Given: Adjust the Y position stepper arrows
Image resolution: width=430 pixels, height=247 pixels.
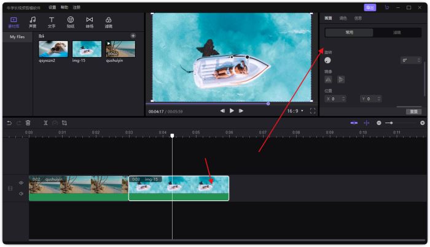Looking at the screenshot, I should (x=379, y=99).
